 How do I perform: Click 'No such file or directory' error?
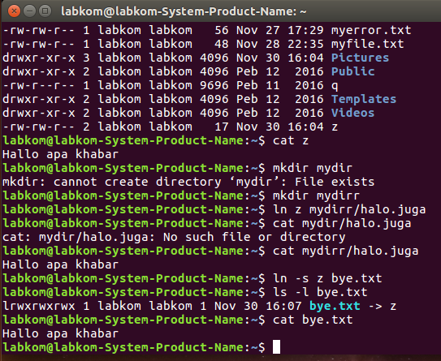pyautogui.click(x=254, y=237)
